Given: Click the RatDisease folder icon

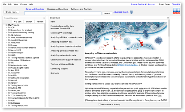Looking at the screenshot, I should coord(9,103).
